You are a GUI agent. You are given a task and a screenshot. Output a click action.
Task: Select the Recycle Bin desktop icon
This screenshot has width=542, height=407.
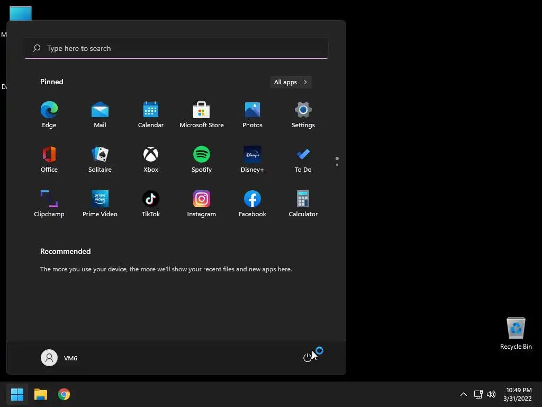516,333
